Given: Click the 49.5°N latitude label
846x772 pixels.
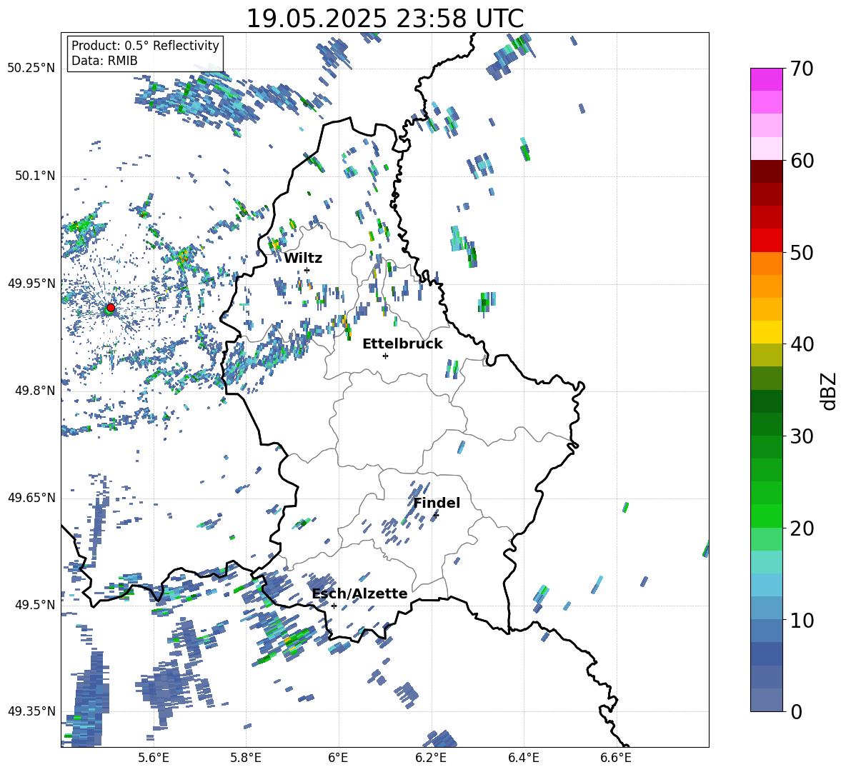Looking at the screenshot, I should tap(35, 606).
